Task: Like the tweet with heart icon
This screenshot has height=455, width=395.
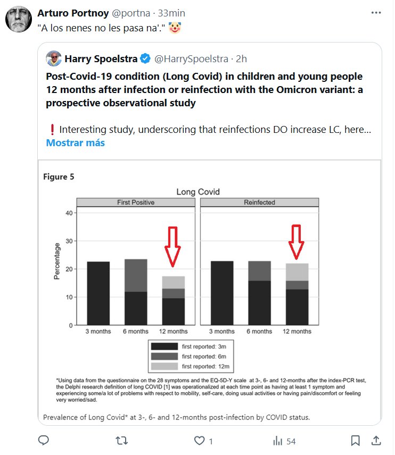Action: click(x=200, y=441)
